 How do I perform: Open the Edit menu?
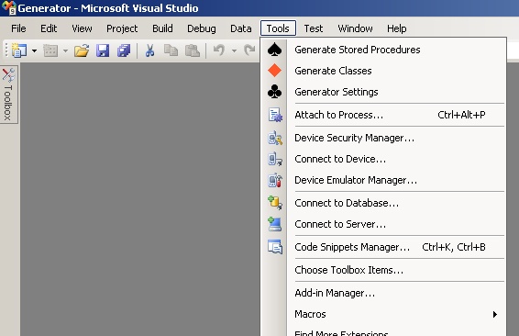pos(49,28)
